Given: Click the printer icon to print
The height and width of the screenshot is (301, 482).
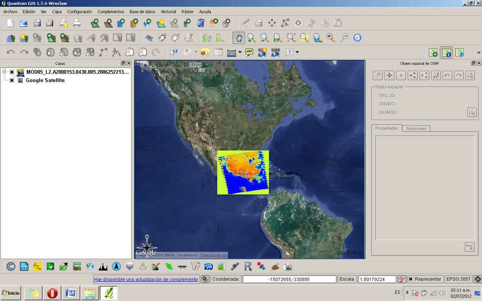Looking at the screenshot, I should click(x=77, y=23).
